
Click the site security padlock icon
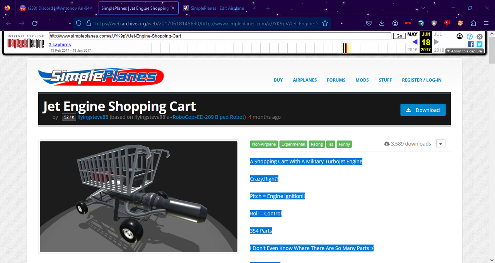click(x=89, y=23)
